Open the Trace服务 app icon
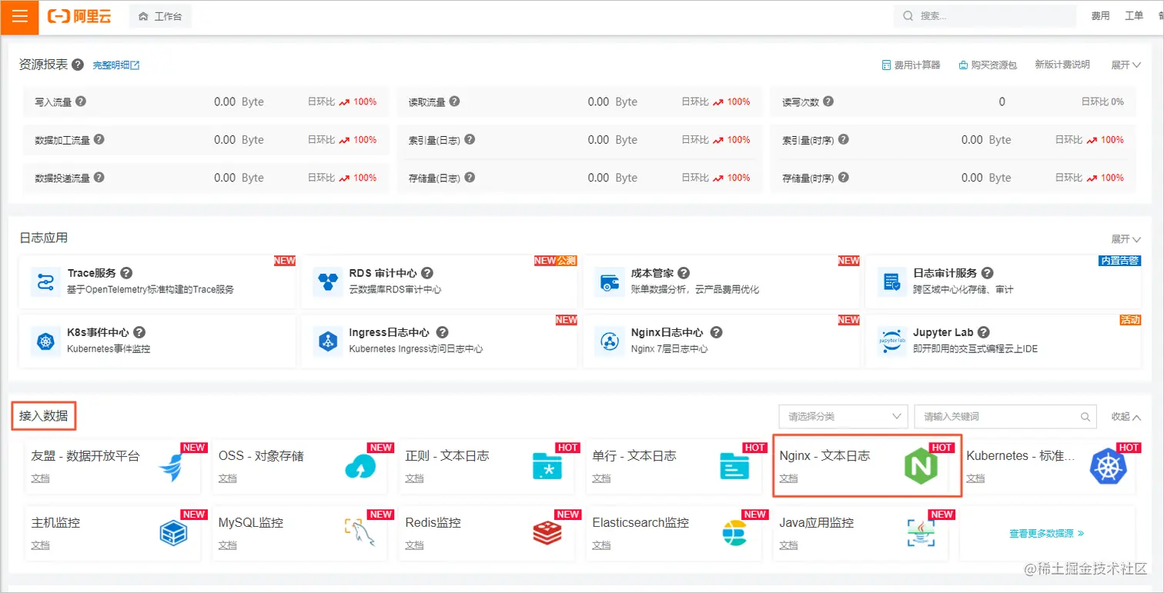This screenshot has width=1164, height=593. click(x=45, y=282)
